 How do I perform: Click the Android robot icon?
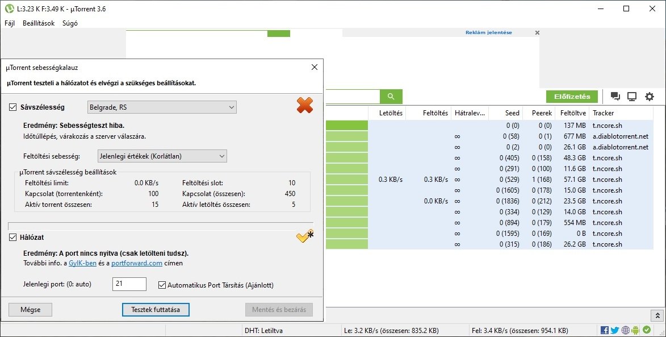pos(635,330)
